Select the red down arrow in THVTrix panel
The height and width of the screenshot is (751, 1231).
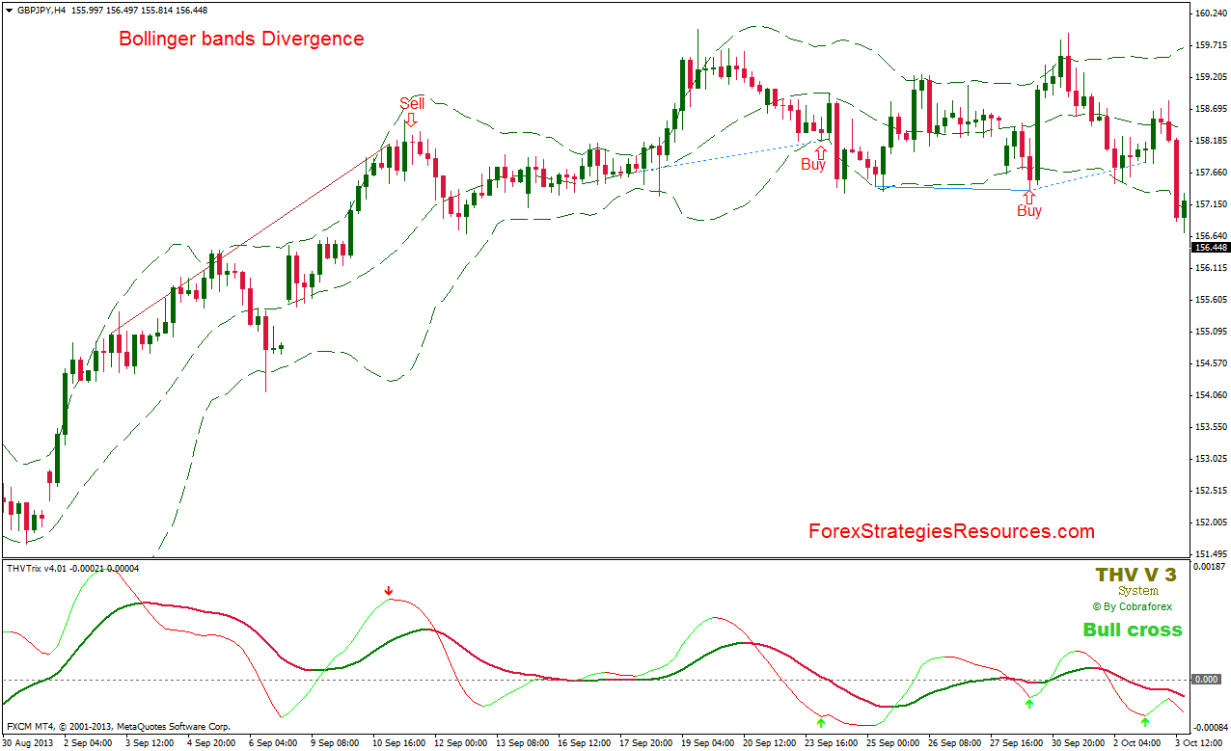click(388, 591)
